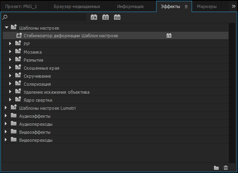Click the Соляризация folder icon
The width and height of the screenshot is (238, 173).
pos(18,83)
